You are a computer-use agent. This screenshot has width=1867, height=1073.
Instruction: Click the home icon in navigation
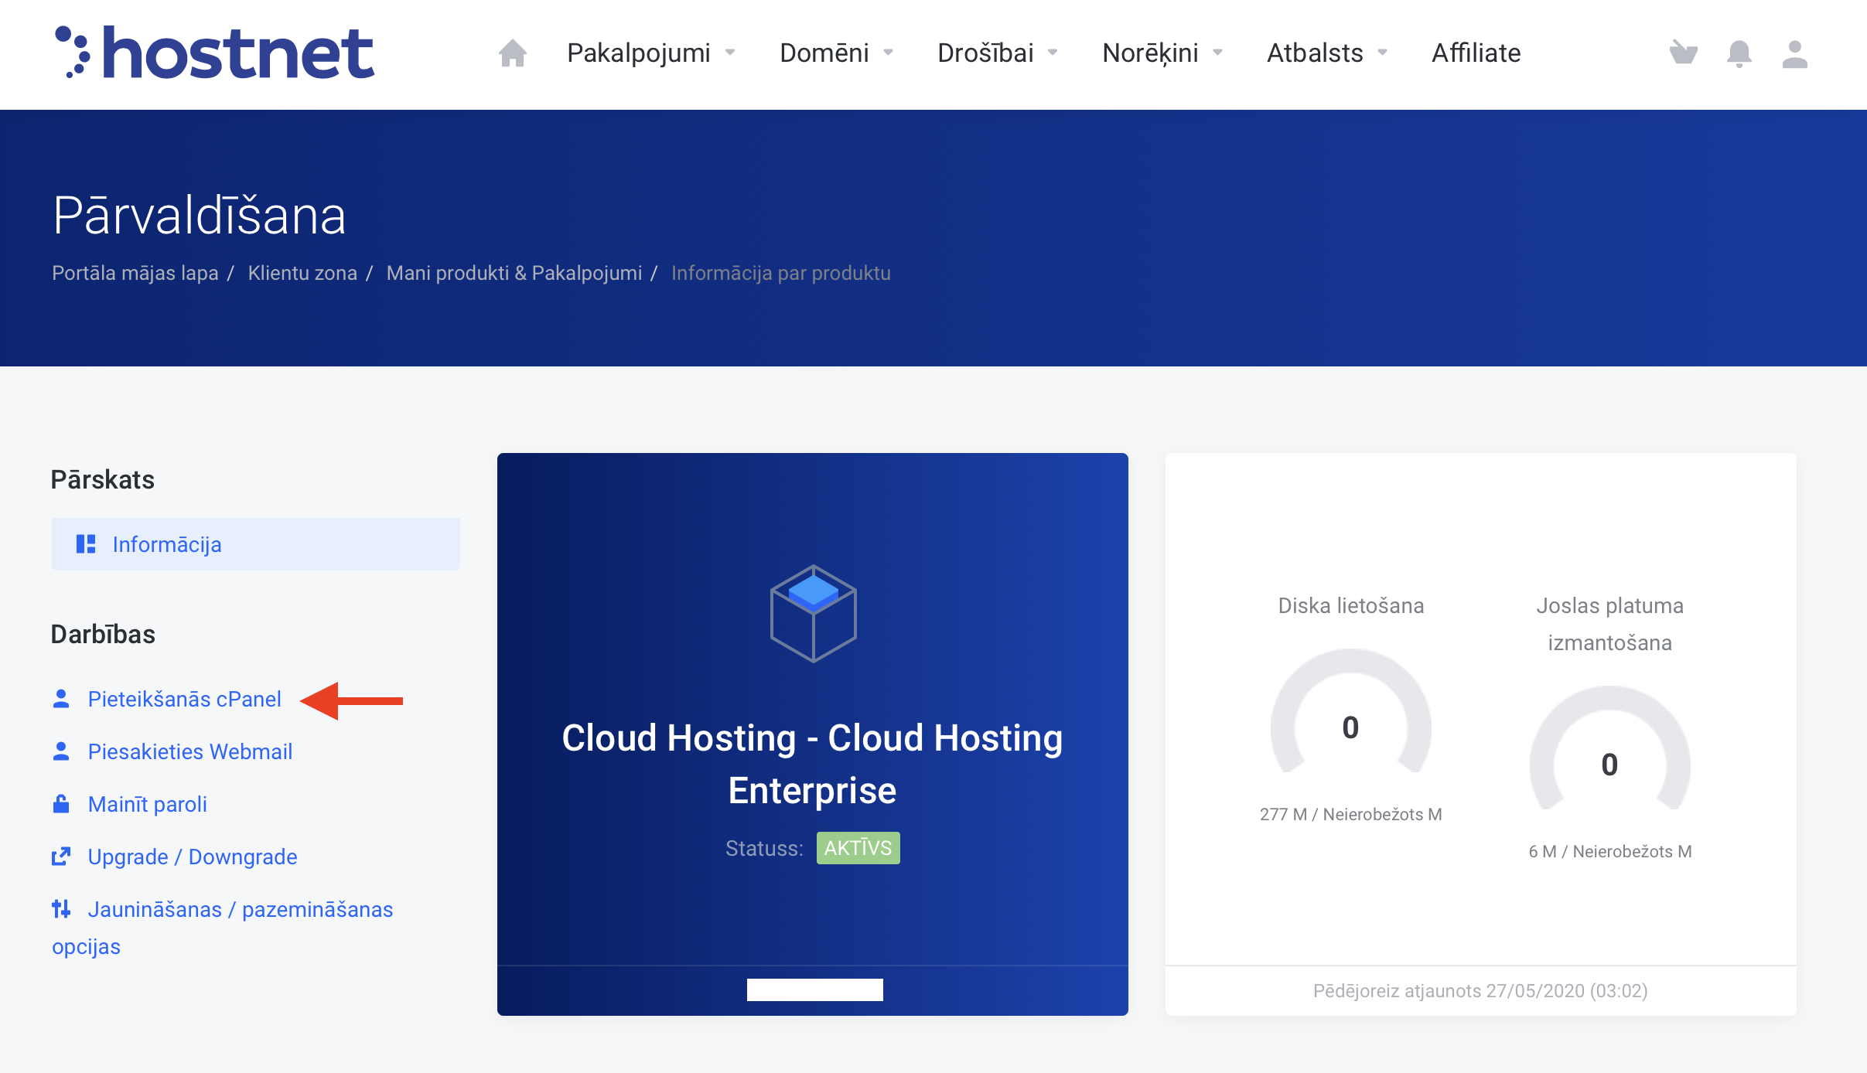click(512, 53)
